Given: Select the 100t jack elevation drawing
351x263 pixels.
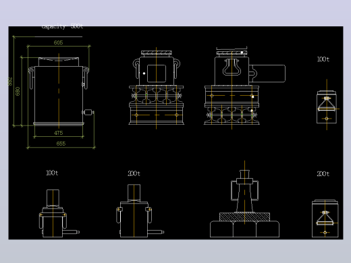Looking at the screenshot, I should click(x=59, y=213).
